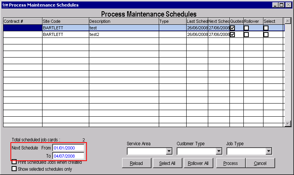The image size is (294, 175).
Task: Toggle Quotes checkbox for the test row
Action: click(233, 28)
